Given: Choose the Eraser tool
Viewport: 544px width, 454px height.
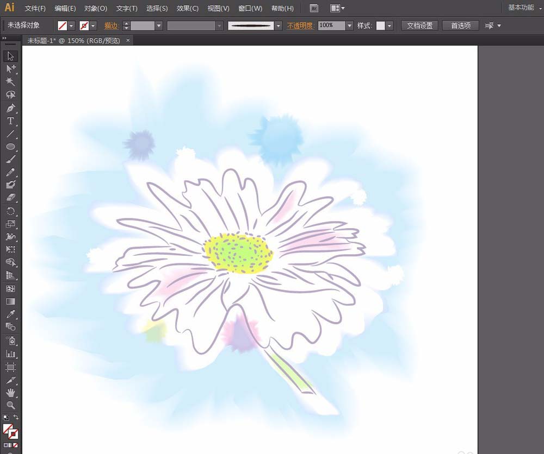Looking at the screenshot, I should (10, 198).
